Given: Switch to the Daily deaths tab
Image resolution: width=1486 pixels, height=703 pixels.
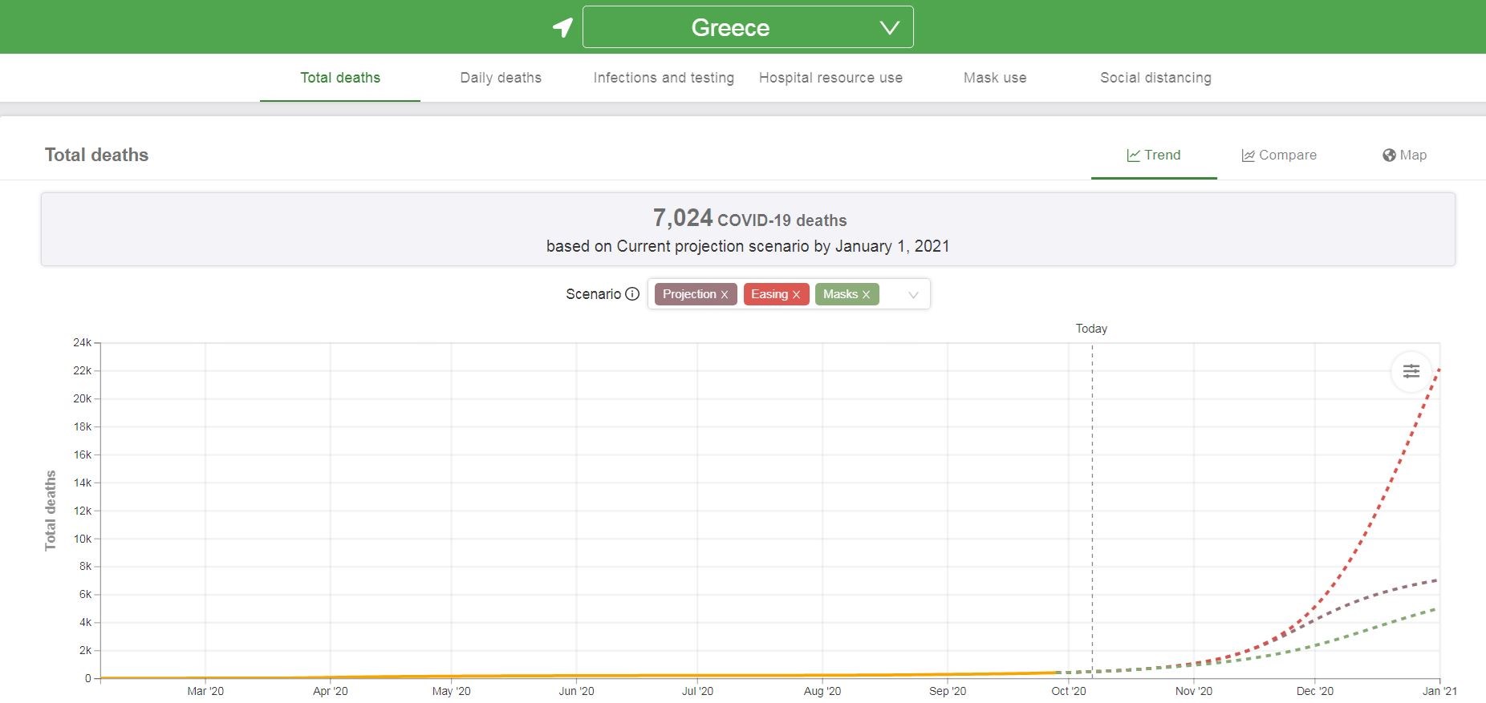Looking at the screenshot, I should [x=501, y=78].
